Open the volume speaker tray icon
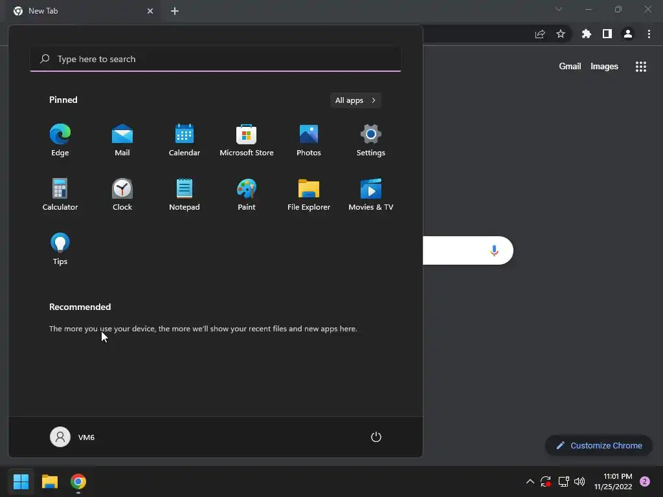The image size is (663, 497). coord(579,481)
